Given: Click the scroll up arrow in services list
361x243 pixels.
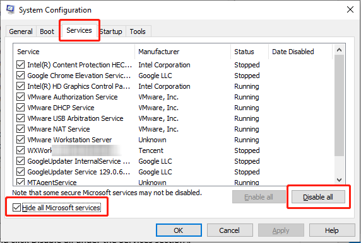Looking at the screenshot, I should (x=339, y=50).
